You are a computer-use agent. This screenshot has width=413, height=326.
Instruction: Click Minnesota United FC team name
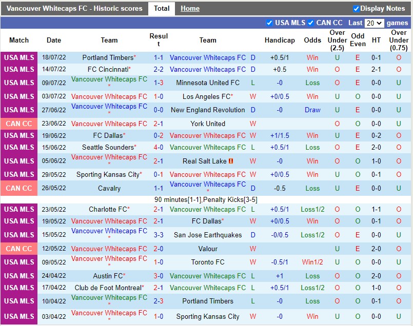click(208, 83)
